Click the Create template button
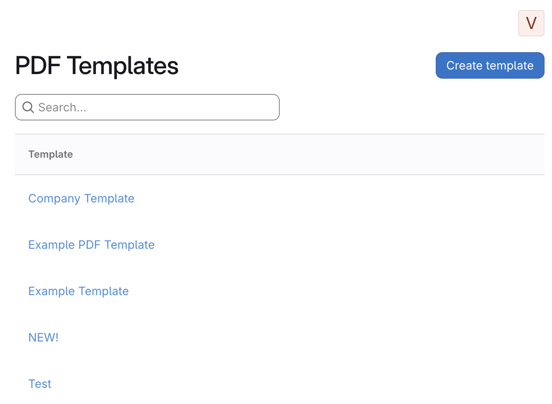This screenshot has width=552, height=404. (490, 65)
